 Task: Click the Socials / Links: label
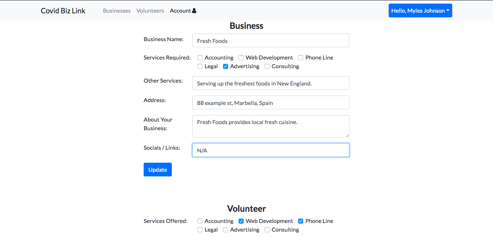click(162, 148)
